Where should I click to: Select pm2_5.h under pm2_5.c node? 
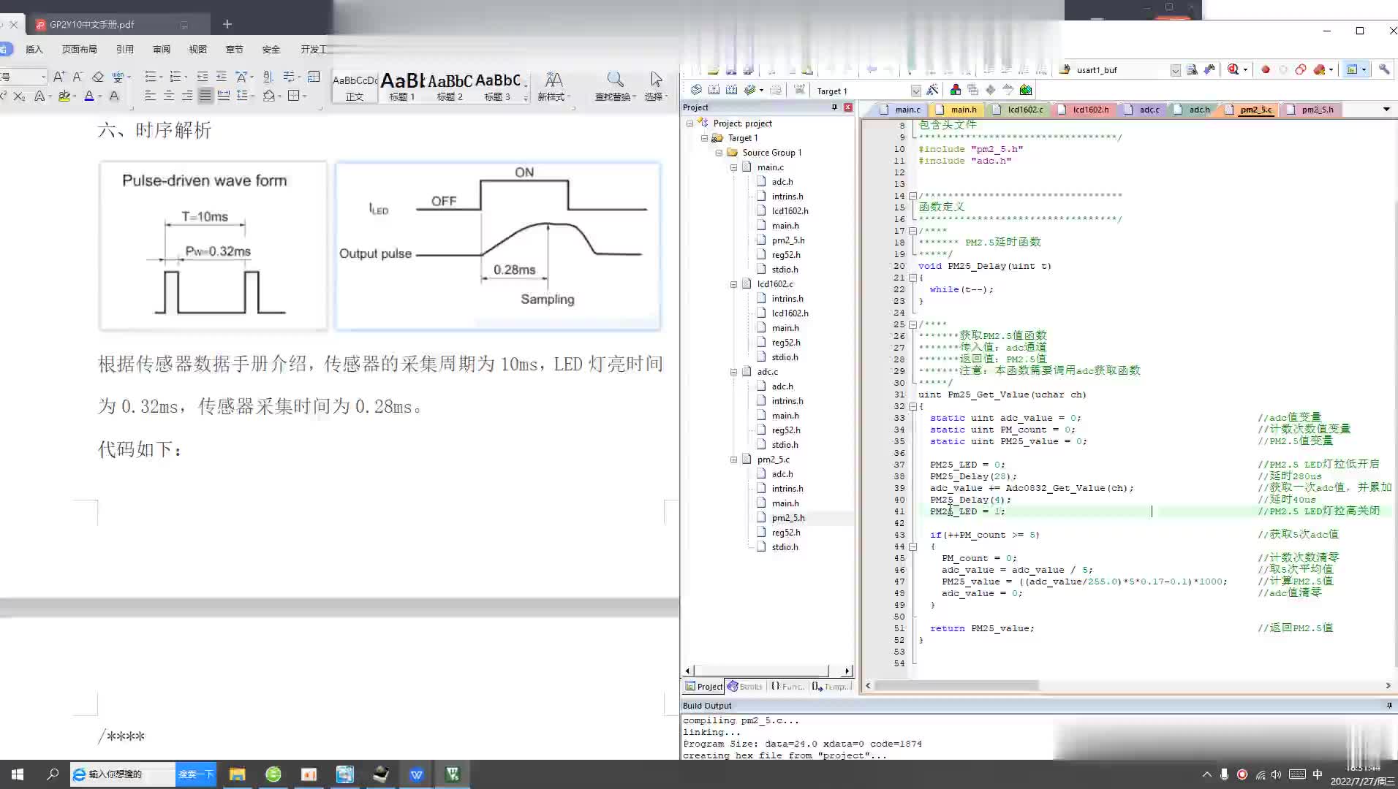tap(788, 518)
